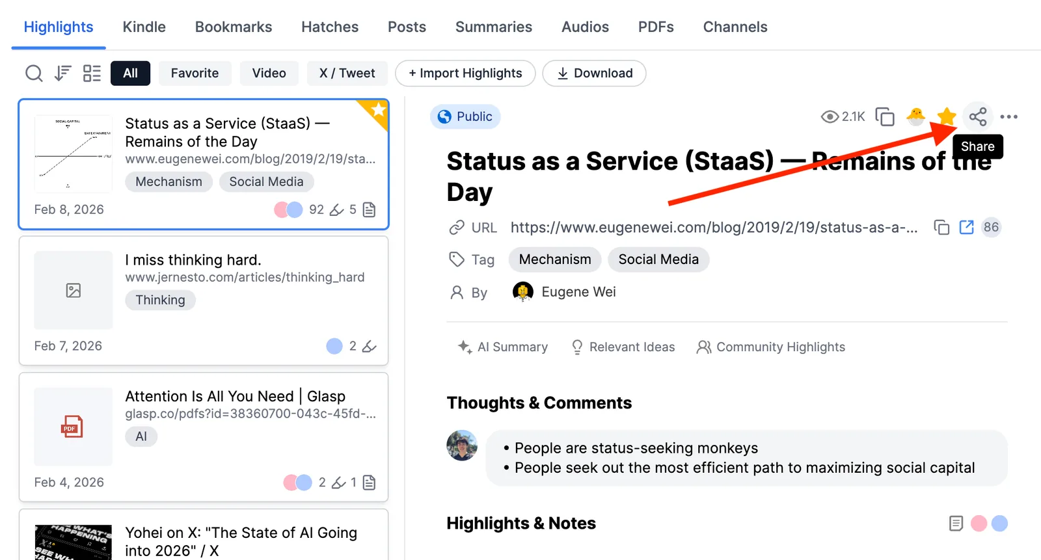1041x560 pixels.
Task: Click the 2.1K views eye icon
Action: click(830, 117)
